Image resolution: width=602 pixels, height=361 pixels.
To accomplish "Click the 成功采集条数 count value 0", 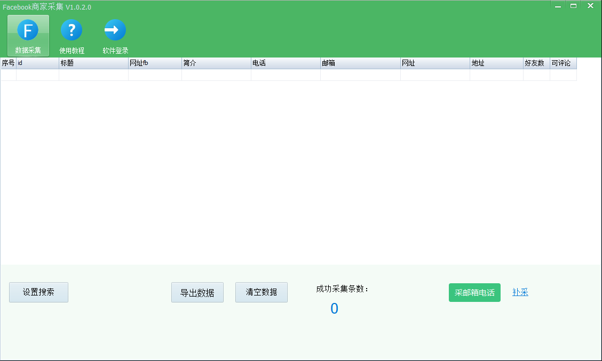I will (335, 308).
